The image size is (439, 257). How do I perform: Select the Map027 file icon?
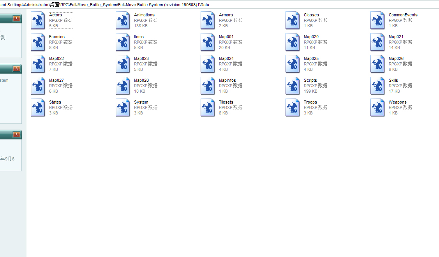38,86
